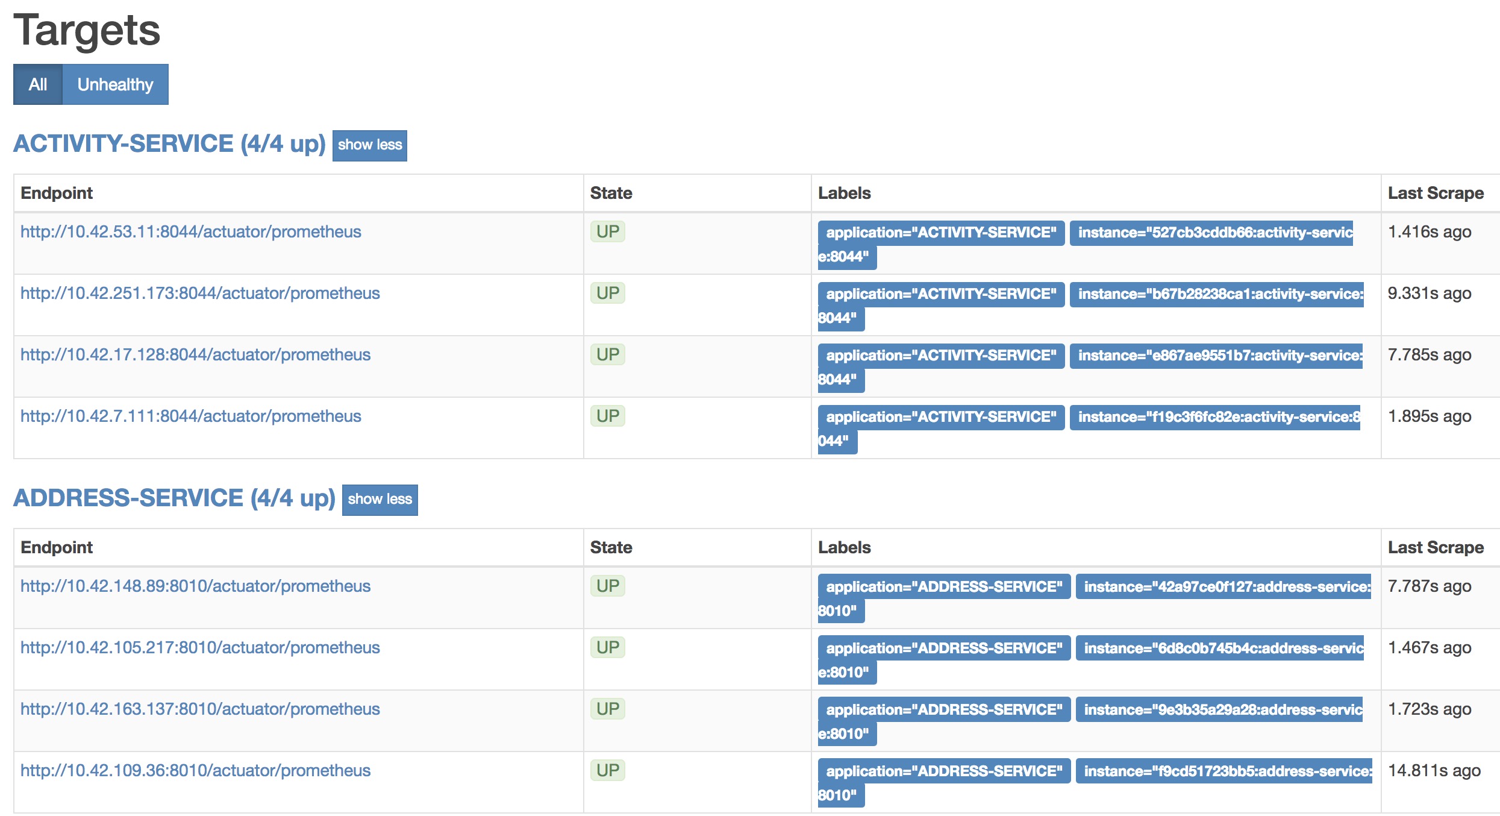1500x816 pixels.
Task: Click instance label 6d8c0b745b4c:address-service
Action: (1220, 649)
